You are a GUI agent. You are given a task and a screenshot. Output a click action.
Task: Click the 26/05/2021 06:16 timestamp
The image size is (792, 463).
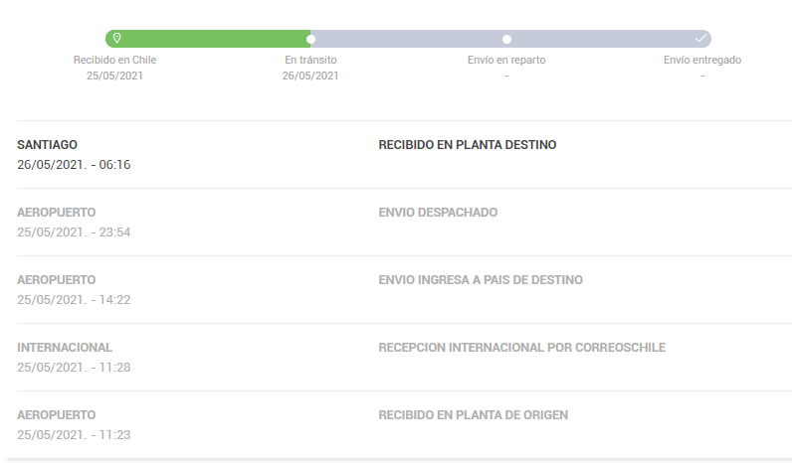[x=74, y=165]
